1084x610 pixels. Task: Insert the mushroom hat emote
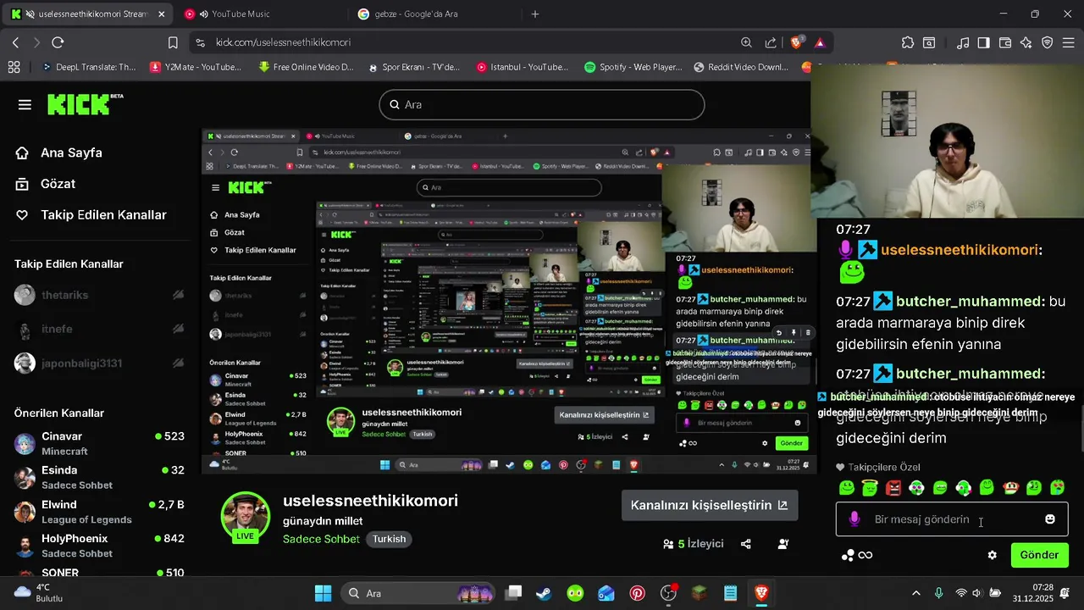[1010, 488]
